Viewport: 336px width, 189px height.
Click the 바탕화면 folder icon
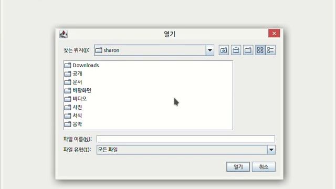[68, 90]
